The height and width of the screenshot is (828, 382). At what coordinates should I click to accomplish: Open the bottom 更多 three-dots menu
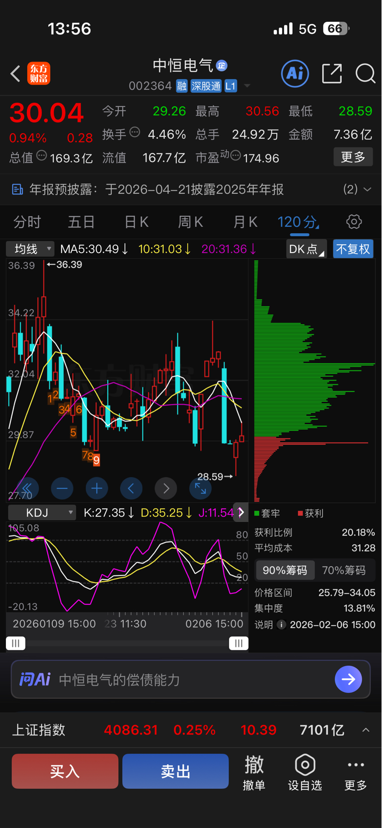[x=356, y=765]
